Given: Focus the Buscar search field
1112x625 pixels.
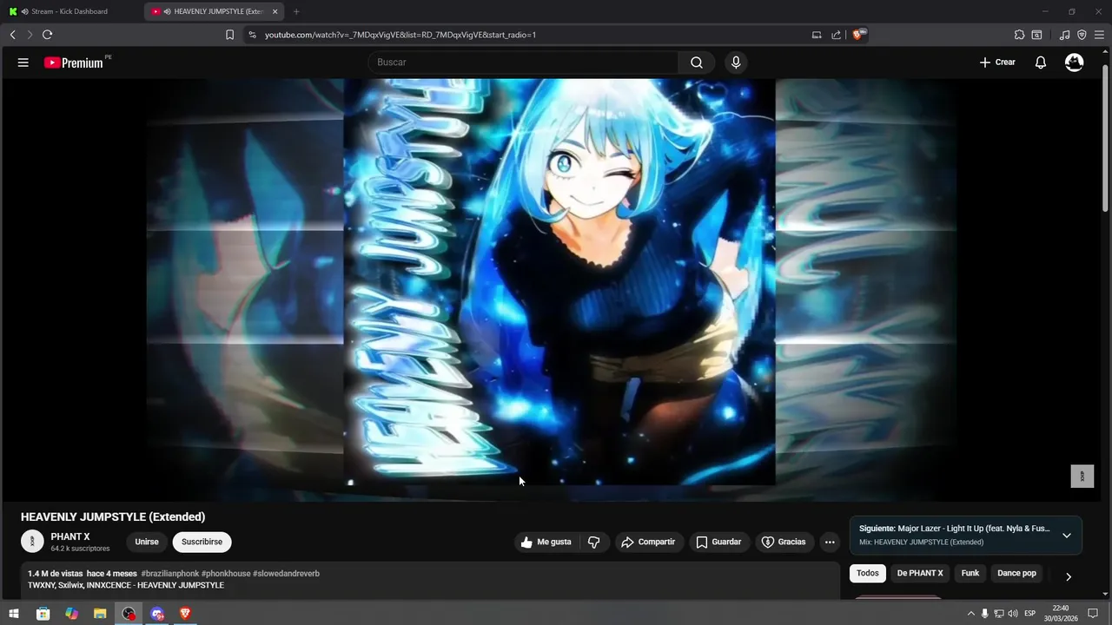Looking at the screenshot, I should pyautogui.click(x=523, y=62).
